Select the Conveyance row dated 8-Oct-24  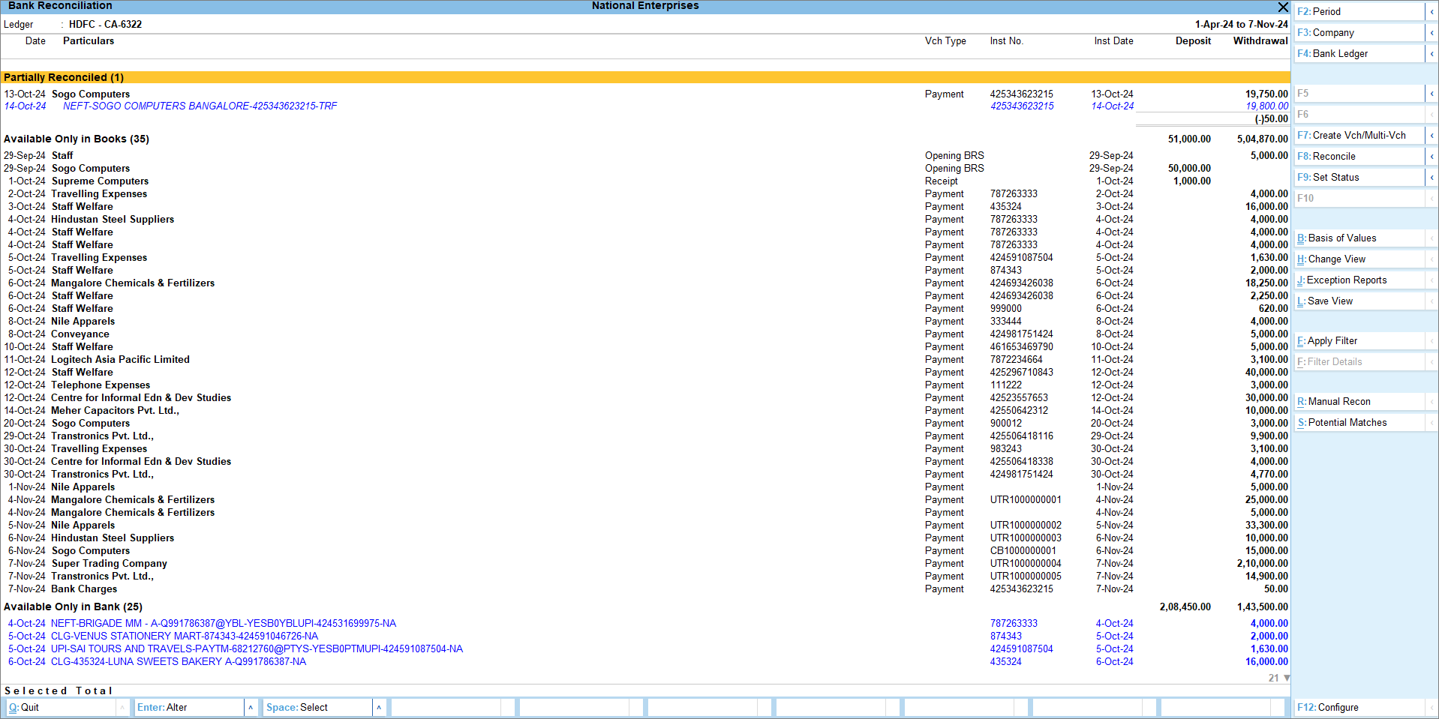(645, 334)
